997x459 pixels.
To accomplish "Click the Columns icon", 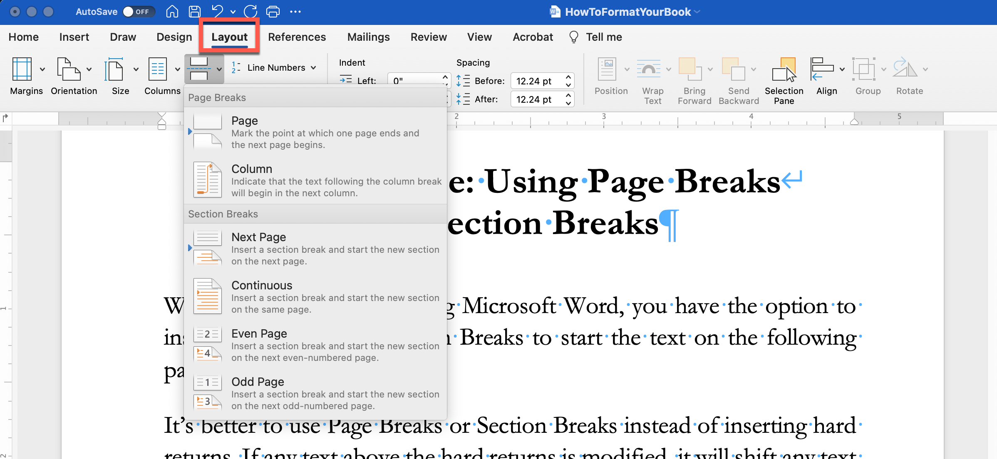I will (158, 69).
